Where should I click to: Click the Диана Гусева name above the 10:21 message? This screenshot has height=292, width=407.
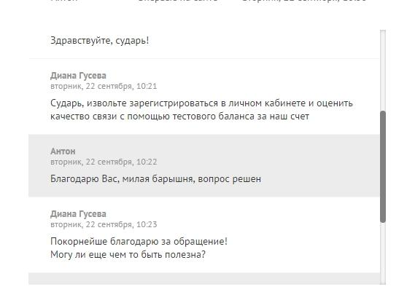78,76
